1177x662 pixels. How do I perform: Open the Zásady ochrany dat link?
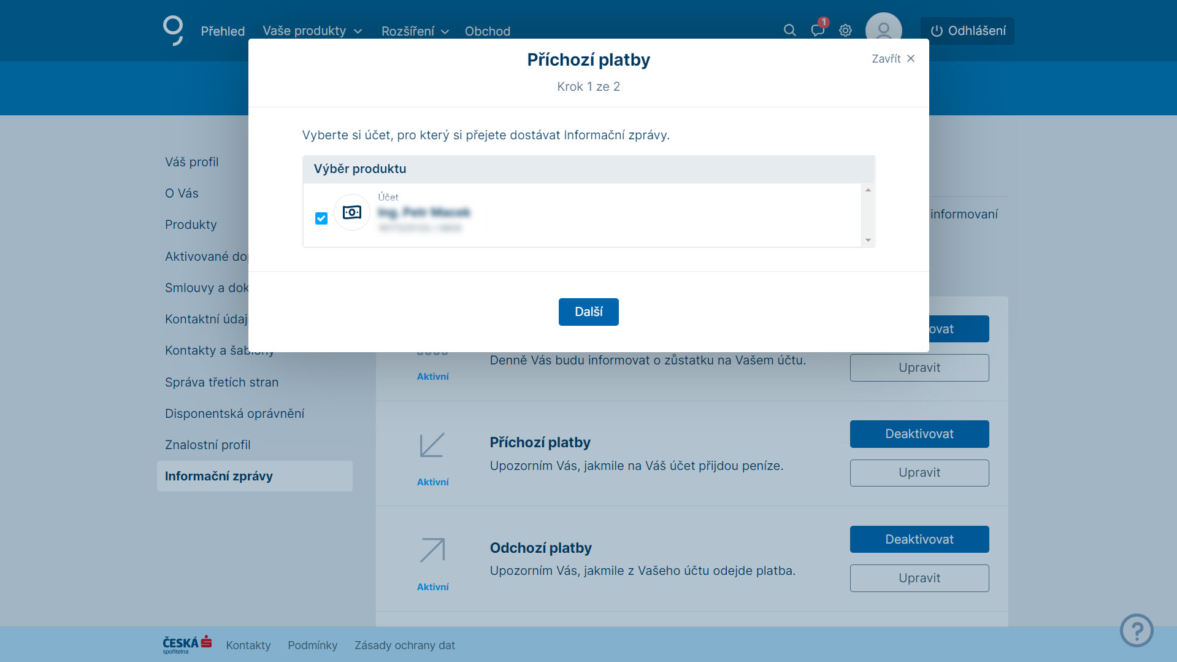point(404,645)
